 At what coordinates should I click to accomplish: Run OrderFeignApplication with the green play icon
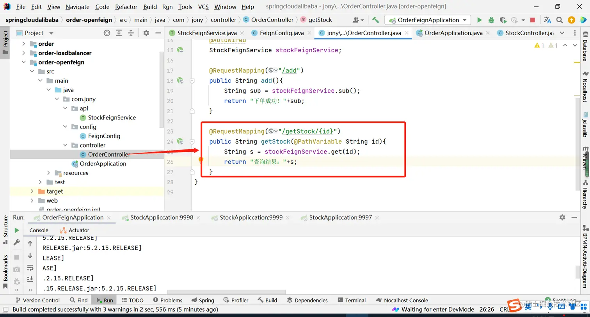[x=480, y=20]
